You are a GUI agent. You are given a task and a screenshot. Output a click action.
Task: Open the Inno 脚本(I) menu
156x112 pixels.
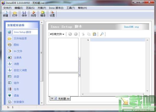56,8
